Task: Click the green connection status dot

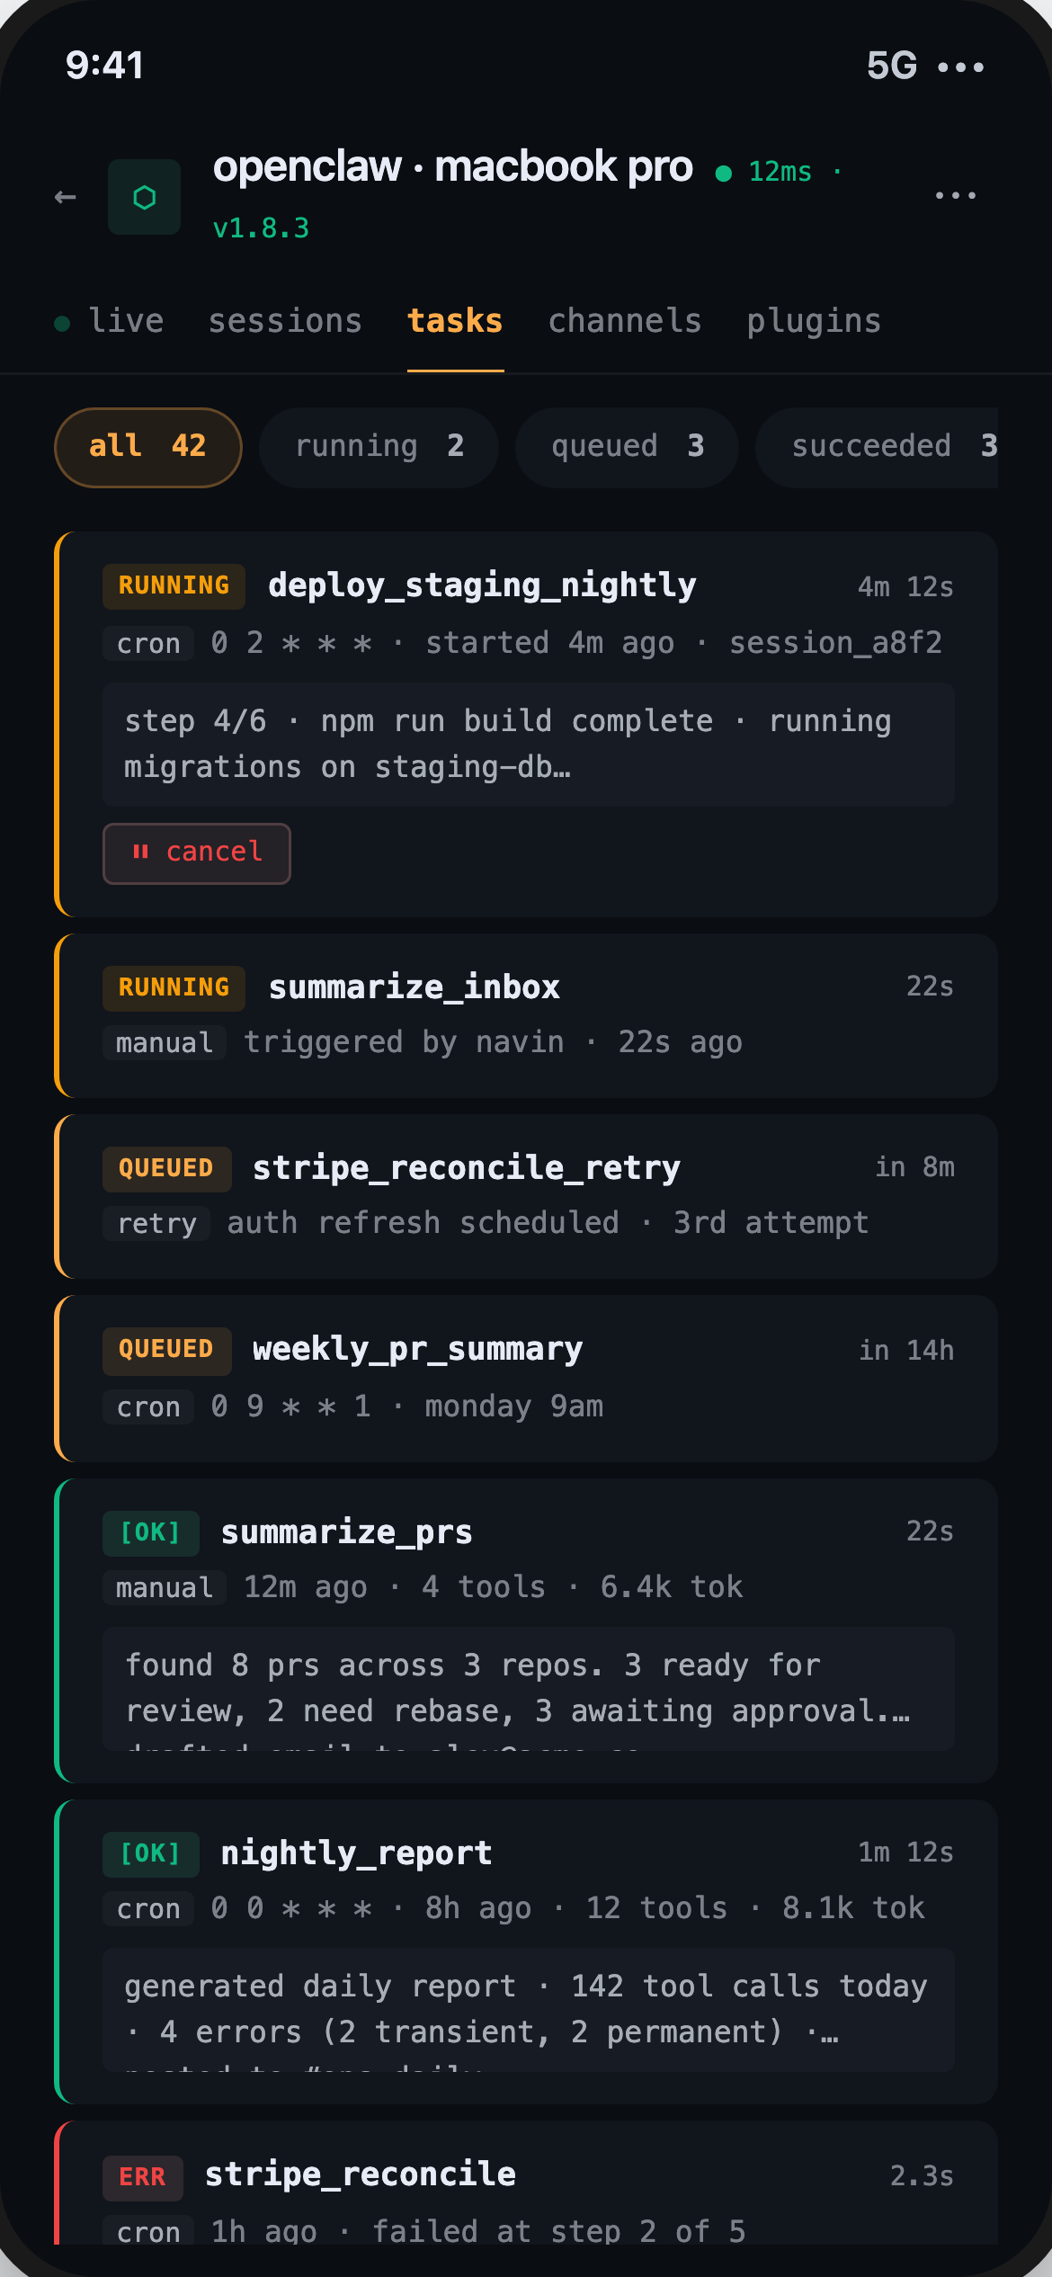Action: 723,173
